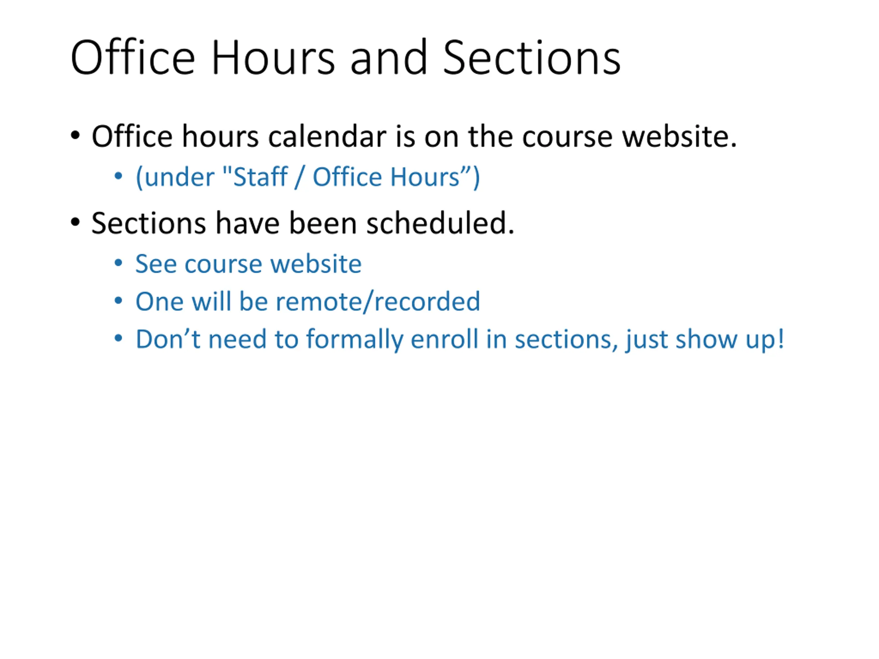This screenshot has width=879, height=659.
Task: Click the blue bullet before "Don't need"
Action: click(x=118, y=338)
